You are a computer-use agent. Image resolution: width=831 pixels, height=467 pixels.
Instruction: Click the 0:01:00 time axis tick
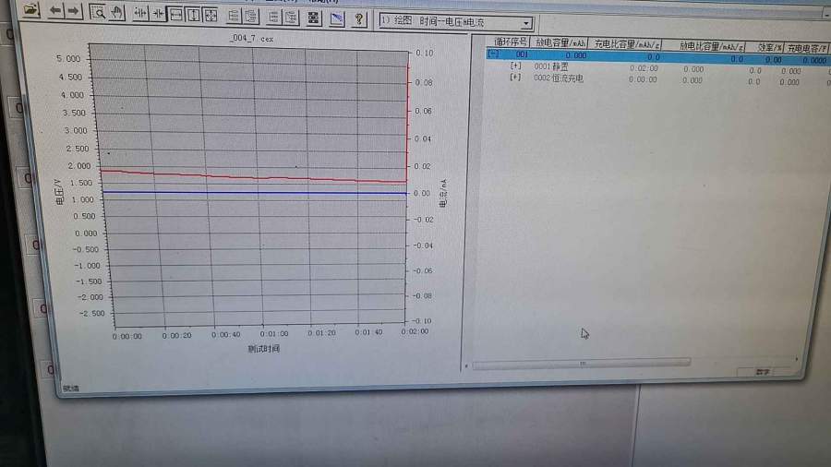point(274,333)
